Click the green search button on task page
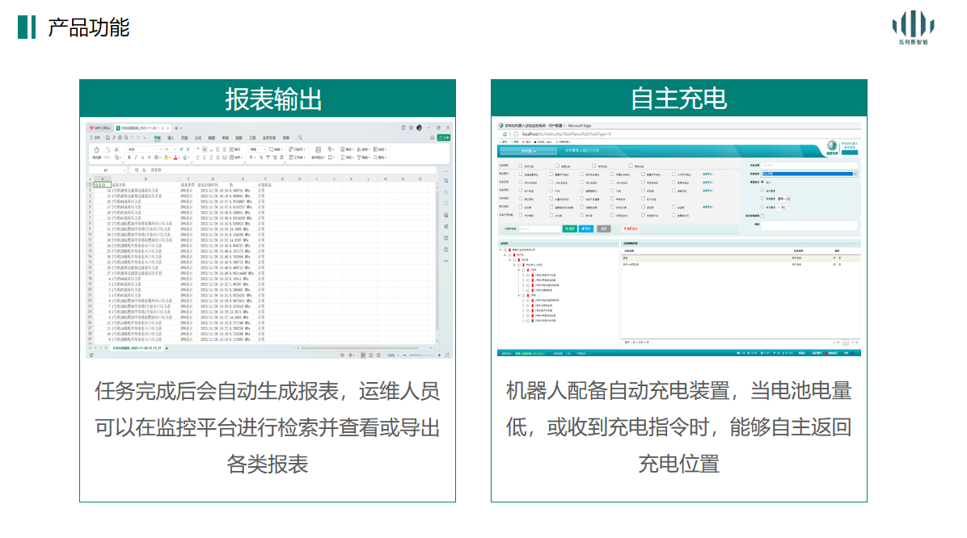The width and height of the screenshot is (967, 538). click(570, 229)
